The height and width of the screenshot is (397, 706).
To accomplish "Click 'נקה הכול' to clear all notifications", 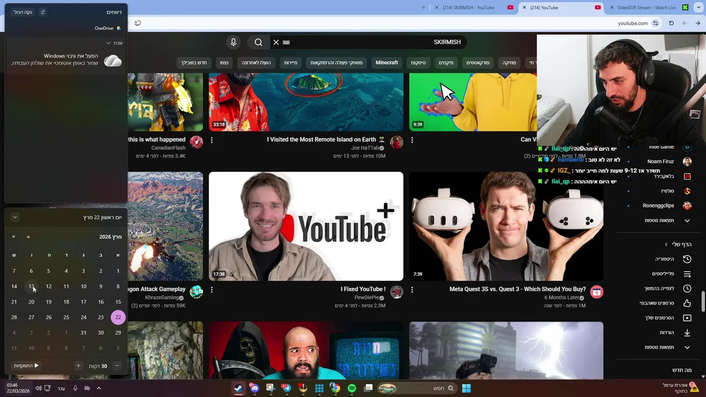I will (23, 12).
